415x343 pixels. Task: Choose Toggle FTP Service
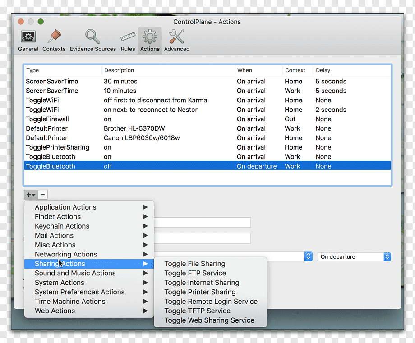(210, 273)
